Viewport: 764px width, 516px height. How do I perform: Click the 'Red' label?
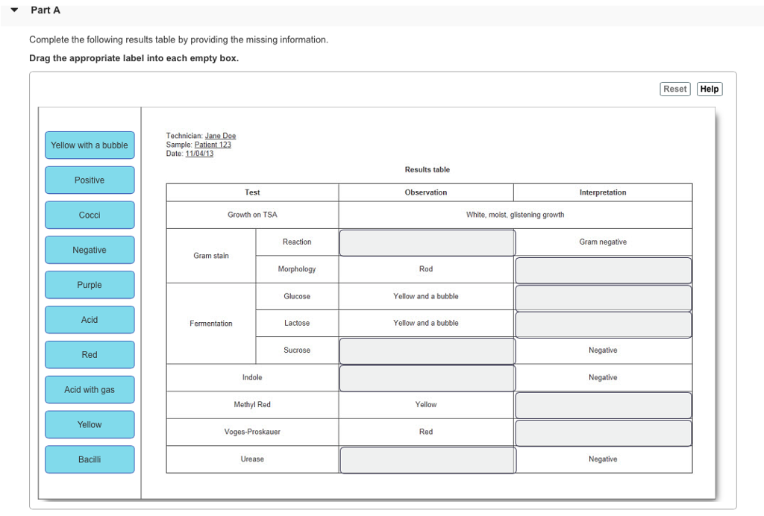pyautogui.click(x=90, y=355)
